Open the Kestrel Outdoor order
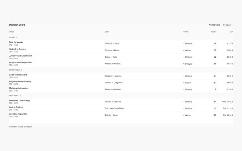Viewport: 242px width, 151px height. click(x=16, y=107)
